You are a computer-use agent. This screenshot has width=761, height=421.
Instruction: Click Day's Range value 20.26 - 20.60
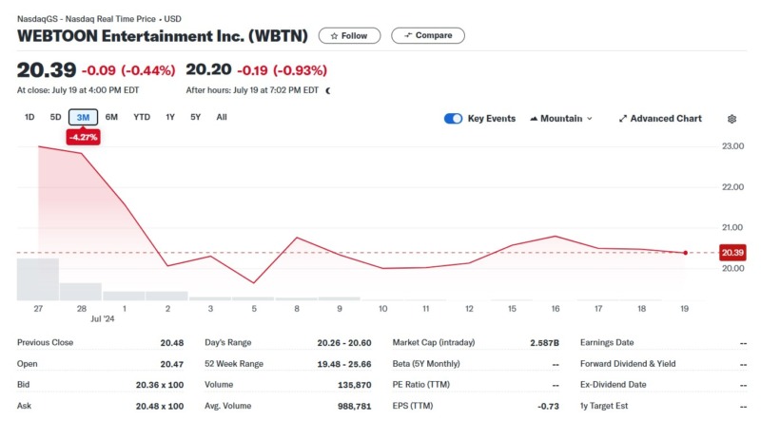pos(344,343)
